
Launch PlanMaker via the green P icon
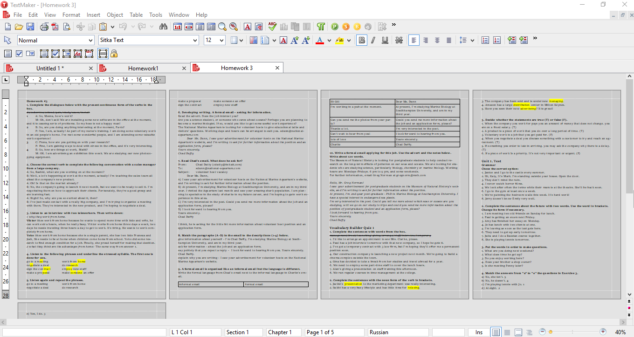coord(335,27)
